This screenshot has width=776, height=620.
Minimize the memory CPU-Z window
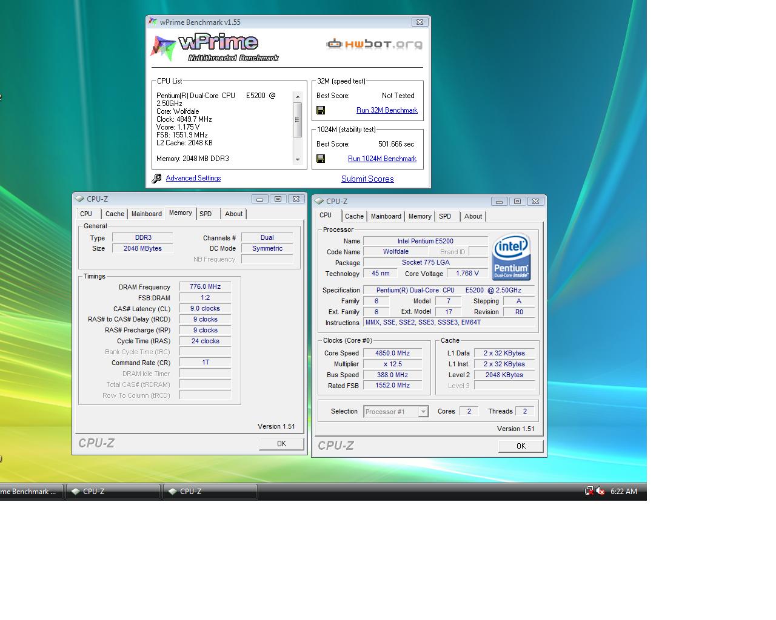(x=259, y=199)
